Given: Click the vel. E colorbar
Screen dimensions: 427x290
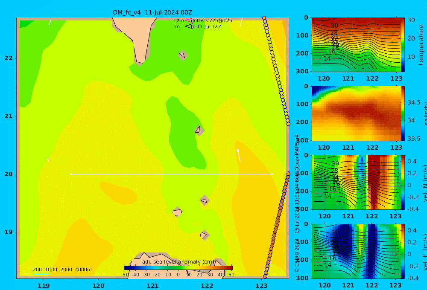Looking at the screenshot, I should tap(403, 251).
